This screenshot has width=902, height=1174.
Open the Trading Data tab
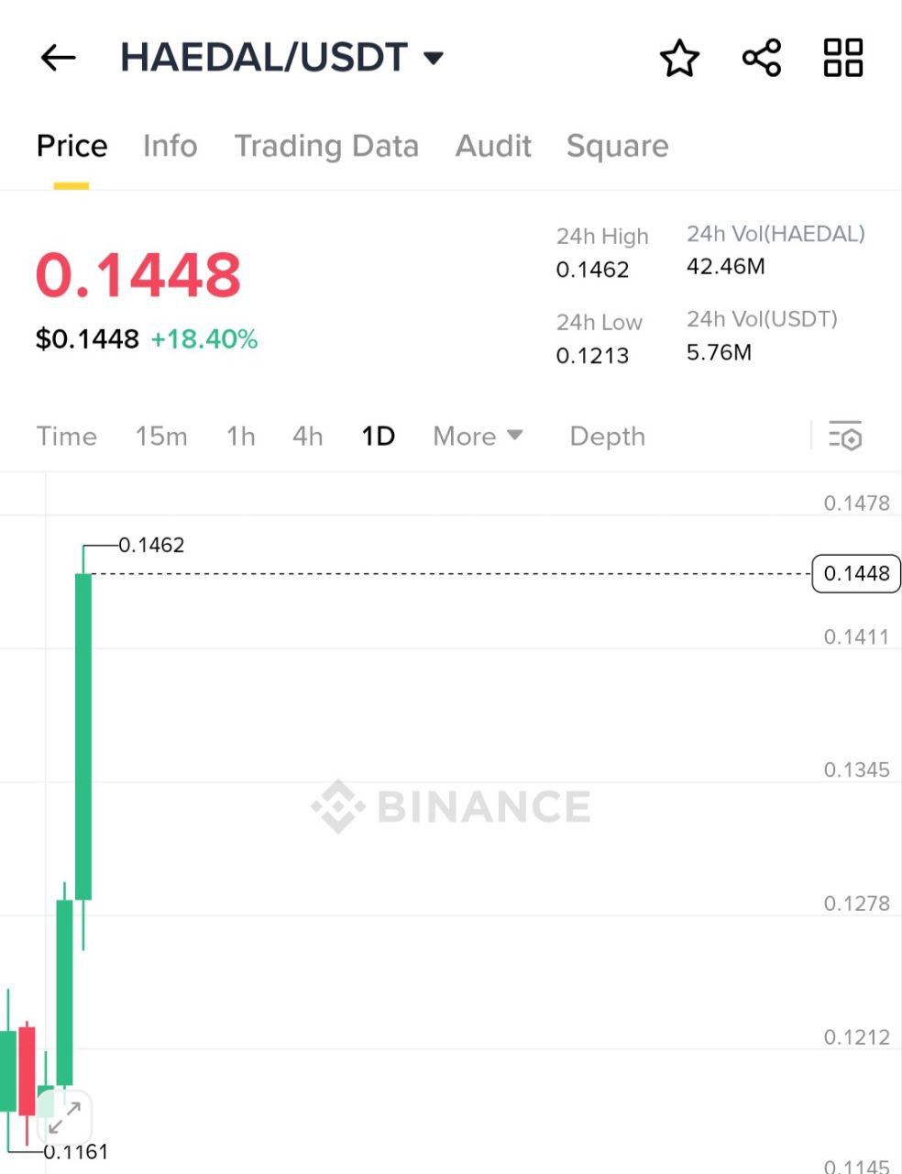click(326, 146)
